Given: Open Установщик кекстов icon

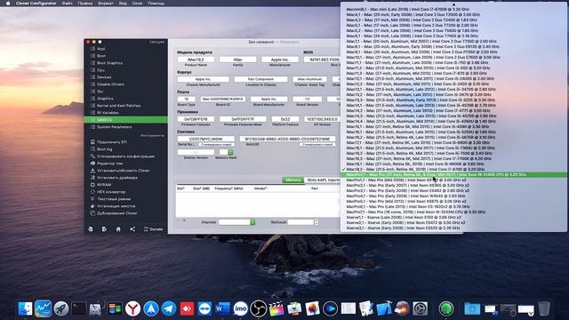Looking at the screenshot, I should point(92,206).
